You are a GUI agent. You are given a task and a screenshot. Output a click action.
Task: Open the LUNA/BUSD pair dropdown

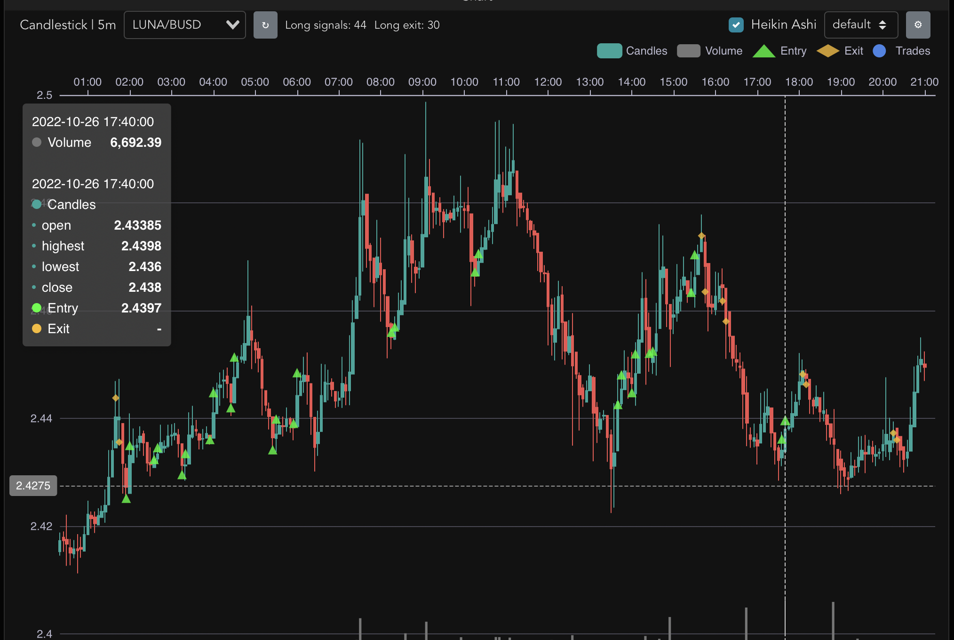tap(184, 25)
